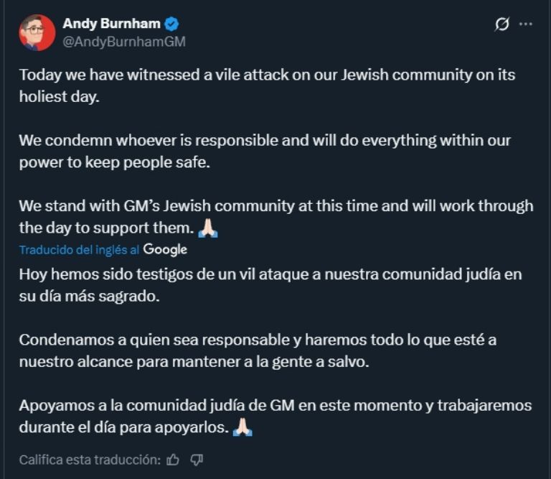Viewport: 551px width, 479px height.
Task: Click praying hands emoji after 'apoyarlos.'
Action: pyautogui.click(x=242, y=427)
